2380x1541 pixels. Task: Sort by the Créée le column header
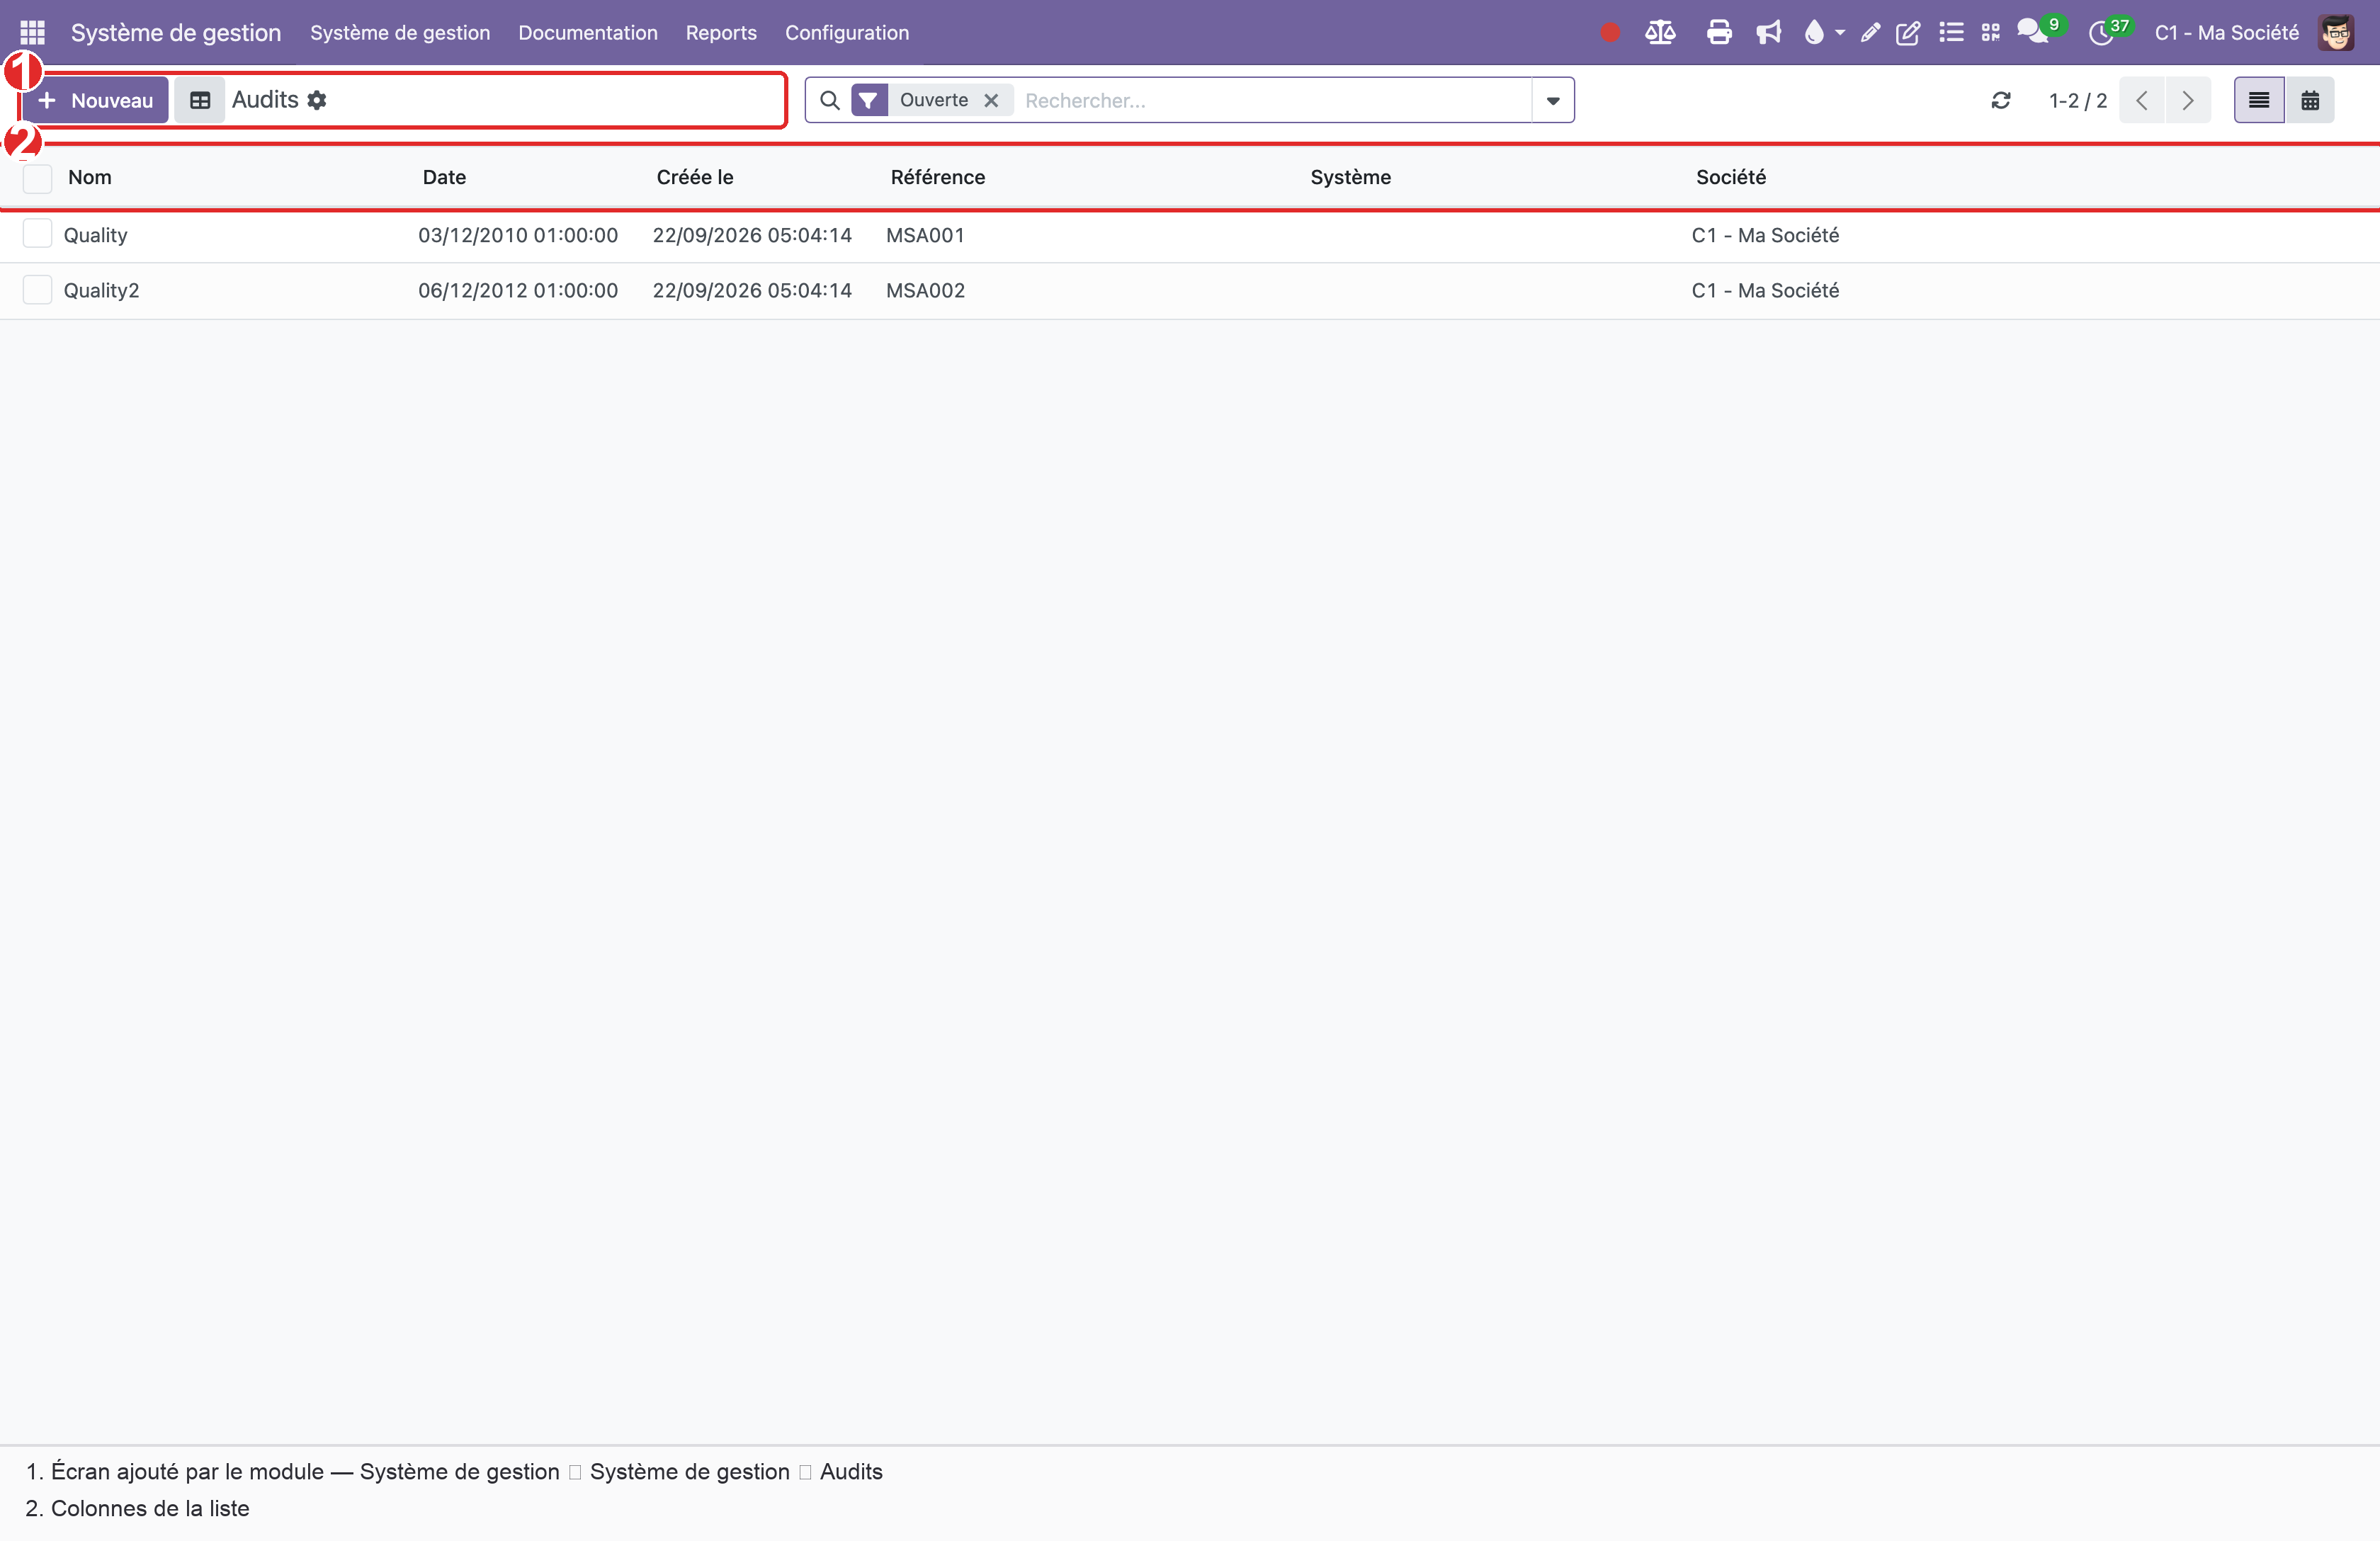tap(695, 177)
